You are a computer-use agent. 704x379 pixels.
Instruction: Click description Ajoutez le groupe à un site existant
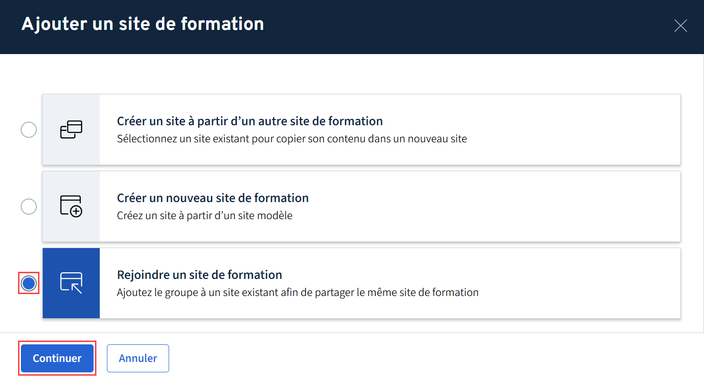297,293
